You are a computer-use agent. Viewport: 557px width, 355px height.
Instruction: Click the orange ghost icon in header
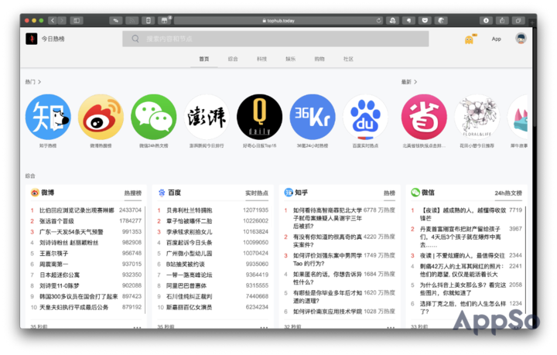(x=470, y=39)
